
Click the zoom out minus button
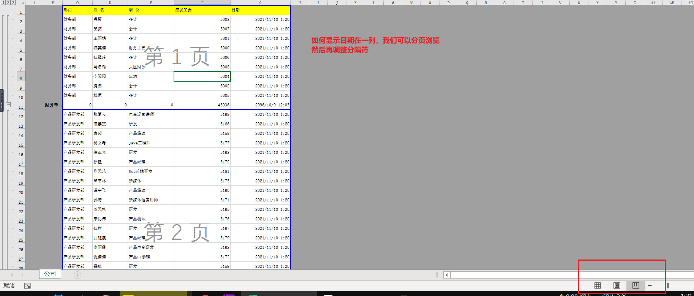coord(650,285)
